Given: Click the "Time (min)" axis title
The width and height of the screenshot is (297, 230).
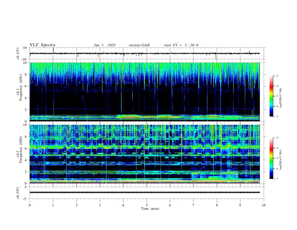Looking at the screenshot, I should point(150,209).
